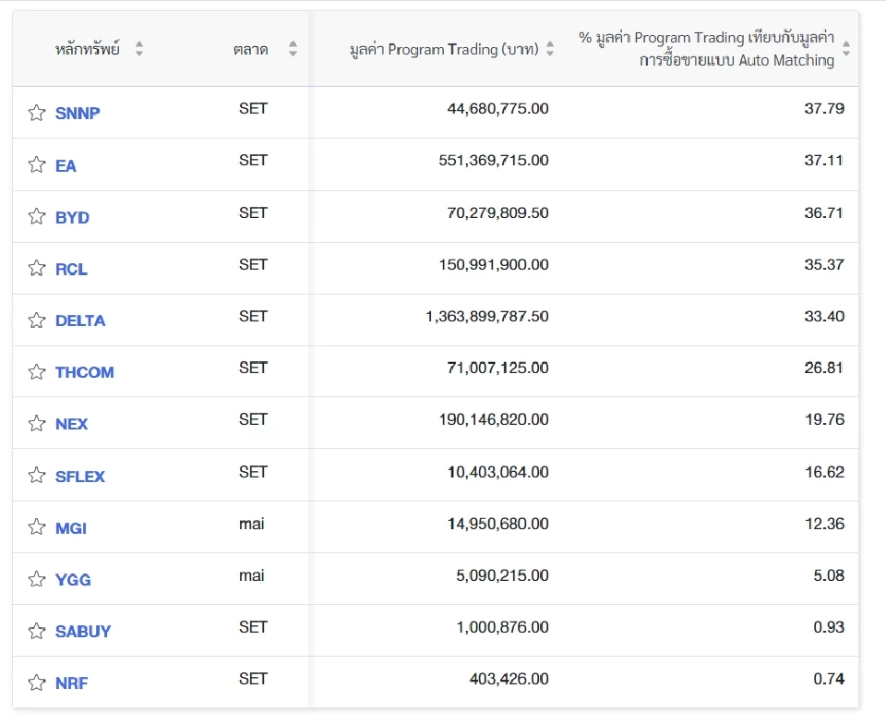This screenshot has height=725, width=886.
Task: Open the NRF symbol link
Action: tap(72, 683)
